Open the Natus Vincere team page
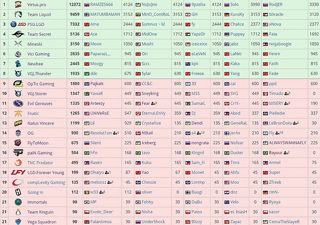The height and width of the screenshot is (225, 320). 41,123
